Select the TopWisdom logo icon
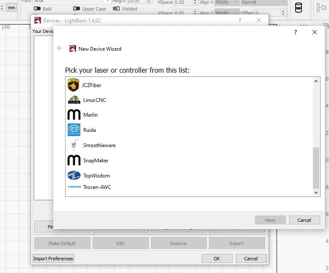 (74, 175)
